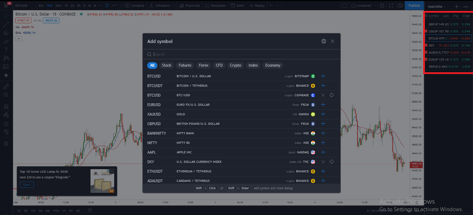Select the trend line drawing tool
473x215 pixels.
(x=6, y=25)
